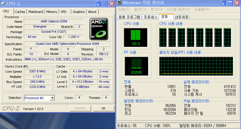
Task: Click the Shanghai code name value
Action: pos(40,26)
